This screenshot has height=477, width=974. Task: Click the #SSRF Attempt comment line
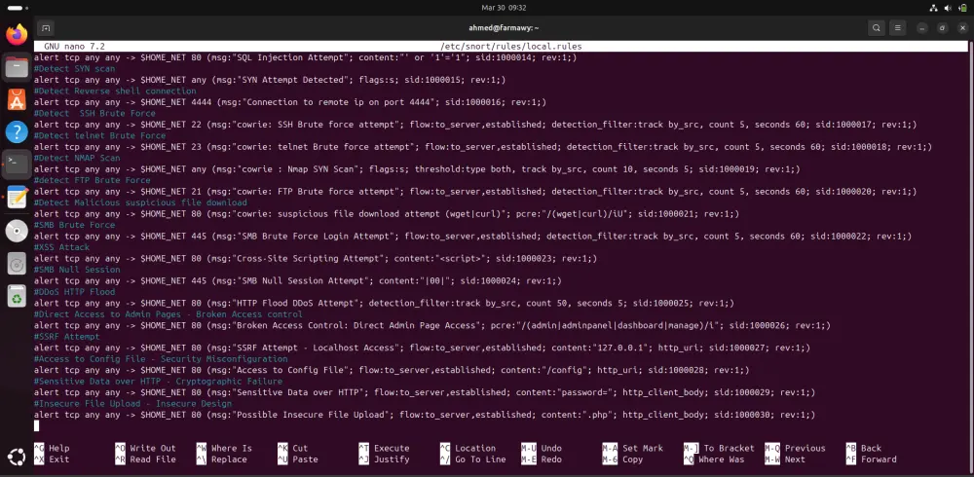[x=66, y=337]
